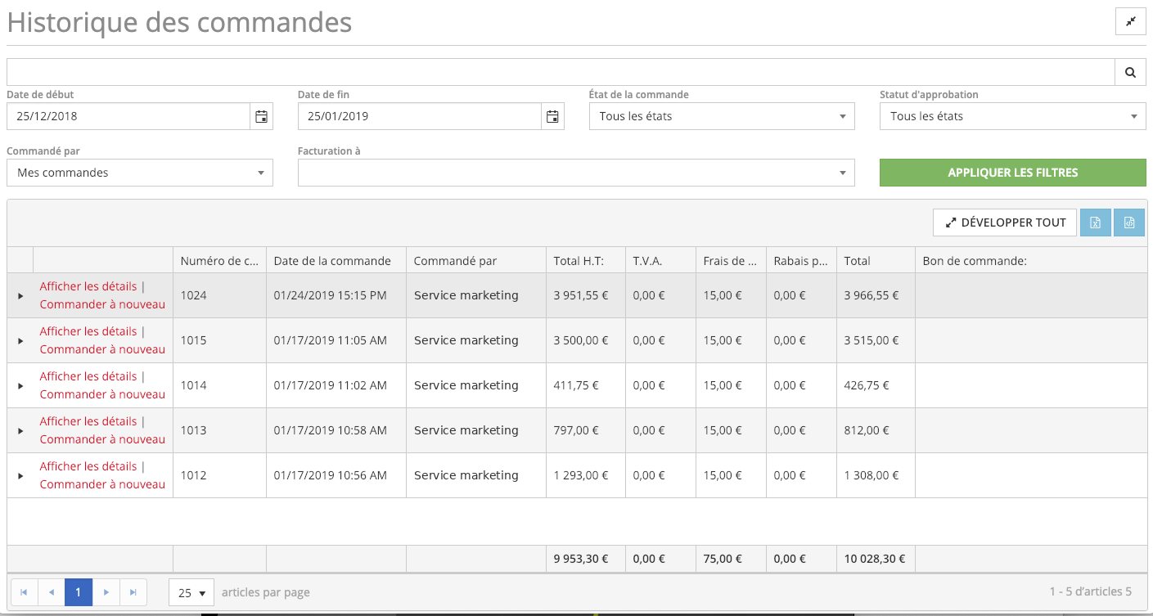Click Commander à nouveau for order 1013

pyautogui.click(x=102, y=439)
